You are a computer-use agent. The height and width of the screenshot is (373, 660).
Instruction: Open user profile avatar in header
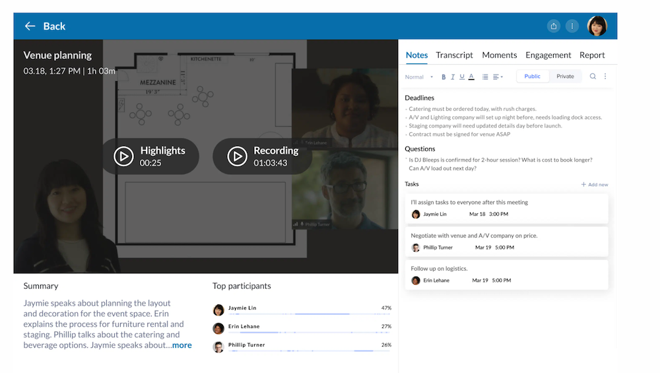click(x=597, y=26)
